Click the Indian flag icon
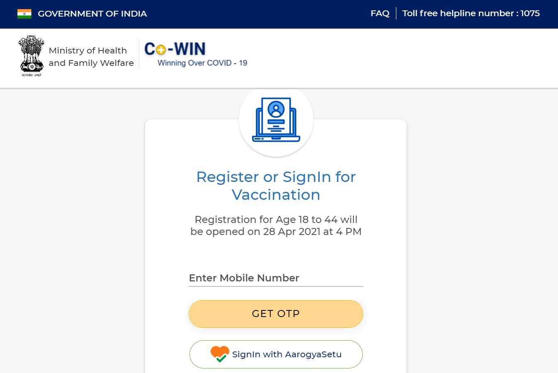The height and width of the screenshot is (373, 558). (x=24, y=14)
